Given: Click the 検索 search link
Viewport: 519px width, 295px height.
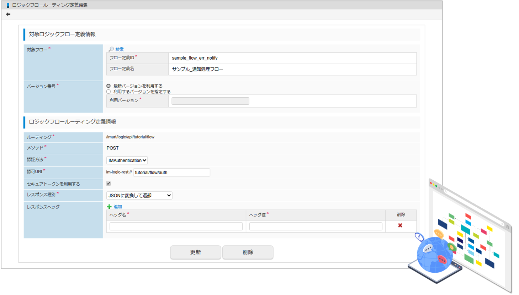Looking at the screenshot, I should coord(120,49).
